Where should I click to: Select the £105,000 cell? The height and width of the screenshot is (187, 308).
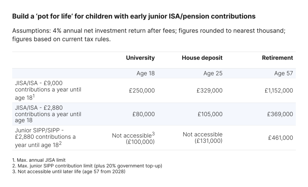pyautogui.click(x=210, y=114)
